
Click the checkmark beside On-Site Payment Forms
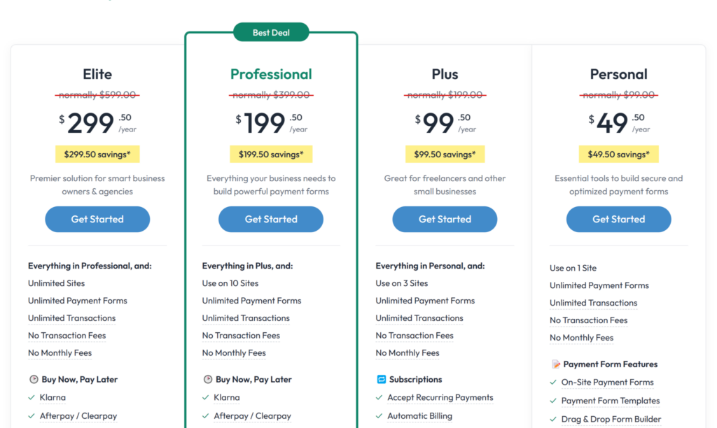[x=553, y=383]
